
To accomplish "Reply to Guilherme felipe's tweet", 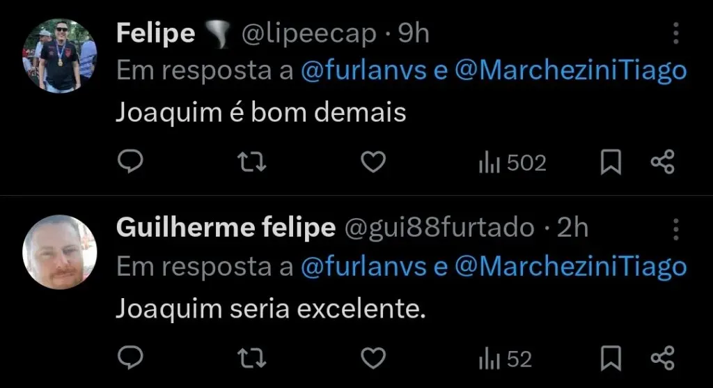I will point(130,359).
